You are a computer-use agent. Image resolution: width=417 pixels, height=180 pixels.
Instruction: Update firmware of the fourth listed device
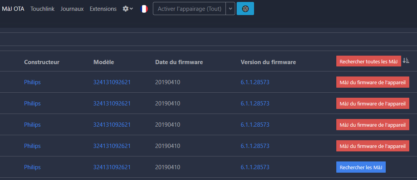point(373,146)
